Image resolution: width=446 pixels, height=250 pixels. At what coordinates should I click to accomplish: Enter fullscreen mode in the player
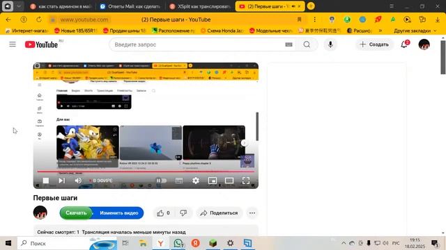tap(246, 181)
